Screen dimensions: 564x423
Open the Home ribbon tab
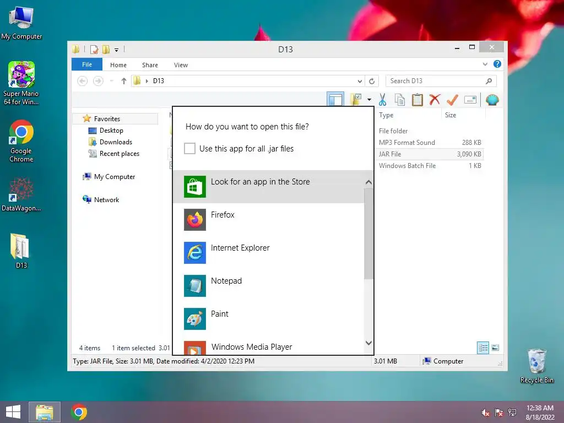pyautogui.click(x=118, y=65)
